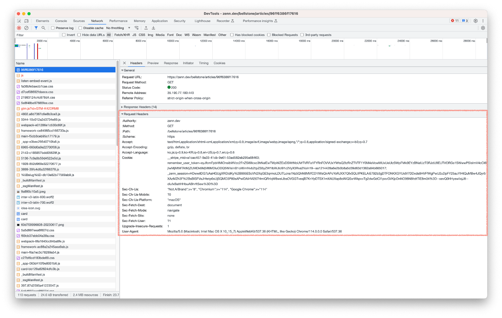Screen dimensions: 502x318
Task: Check Blocked Requests checkbox
Action: point(269,35)
